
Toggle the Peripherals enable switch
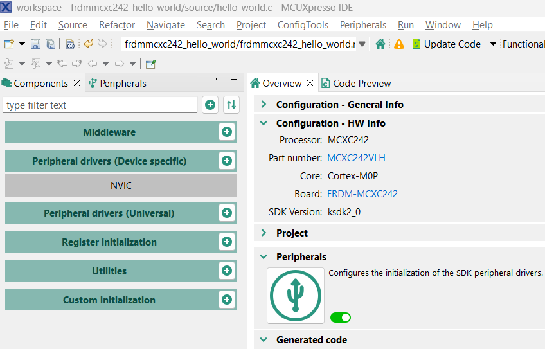[341, 318]
